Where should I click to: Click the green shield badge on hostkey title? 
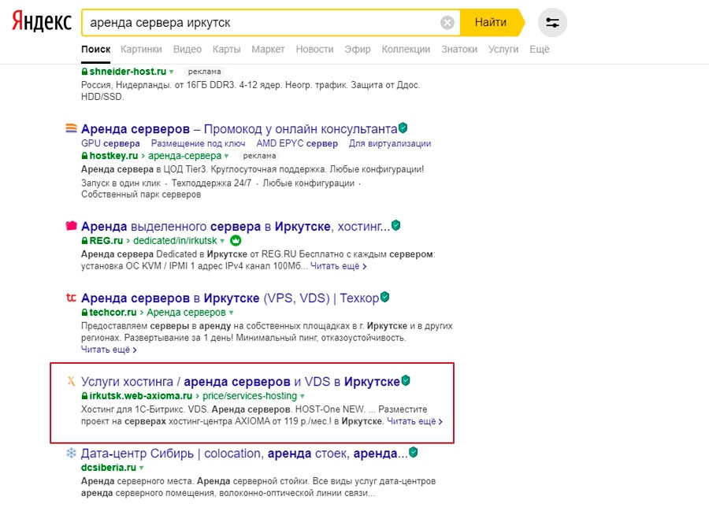click(403, 128)
